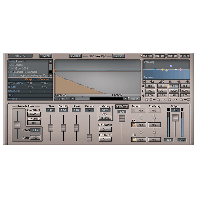Screen dimensions: 197x197
Task: Click the Dry latency 0.0ms field
Action: coord(105,118)
